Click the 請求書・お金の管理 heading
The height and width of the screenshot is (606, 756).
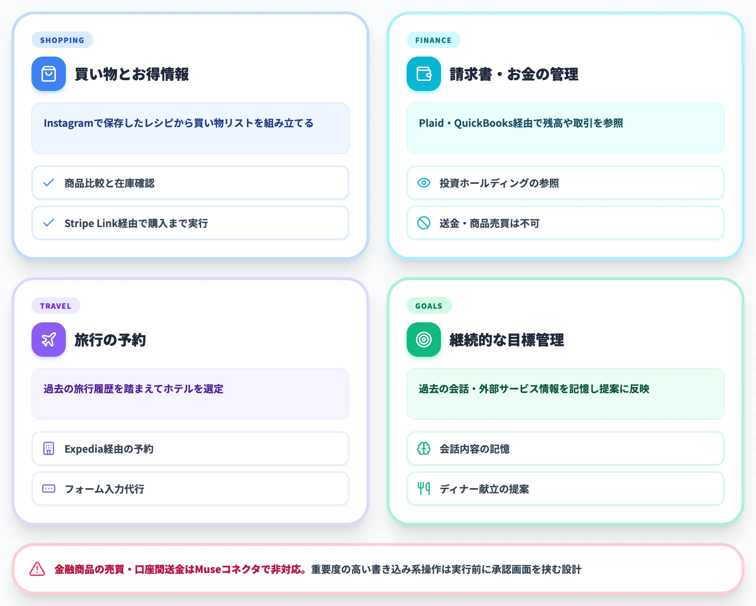[x=514, y=74]
